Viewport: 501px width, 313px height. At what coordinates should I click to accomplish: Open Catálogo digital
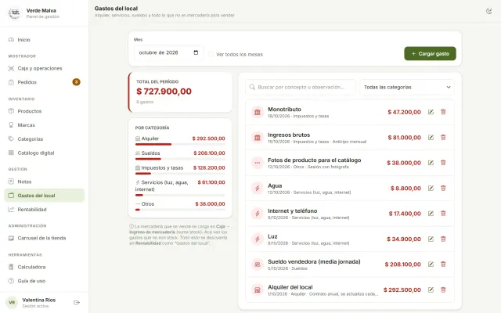(x=44, y=153)
